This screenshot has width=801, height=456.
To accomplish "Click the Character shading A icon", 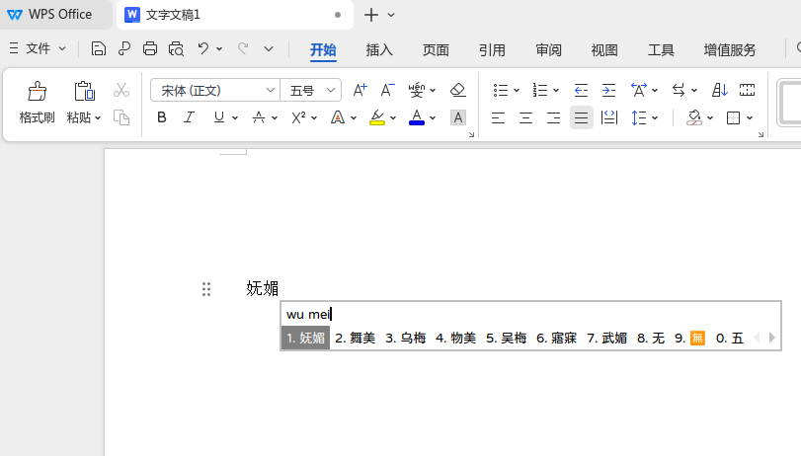I will tap(458, 118).
